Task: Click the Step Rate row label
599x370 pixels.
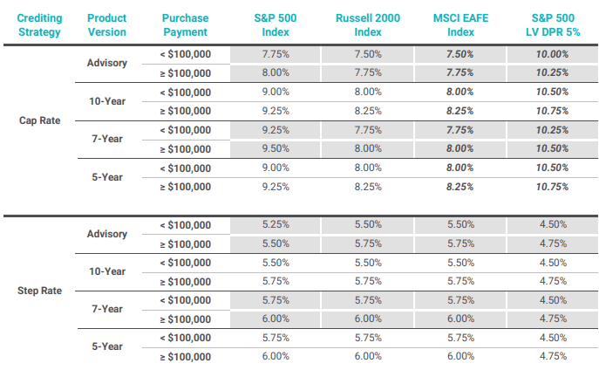Action: click(39, 291)
